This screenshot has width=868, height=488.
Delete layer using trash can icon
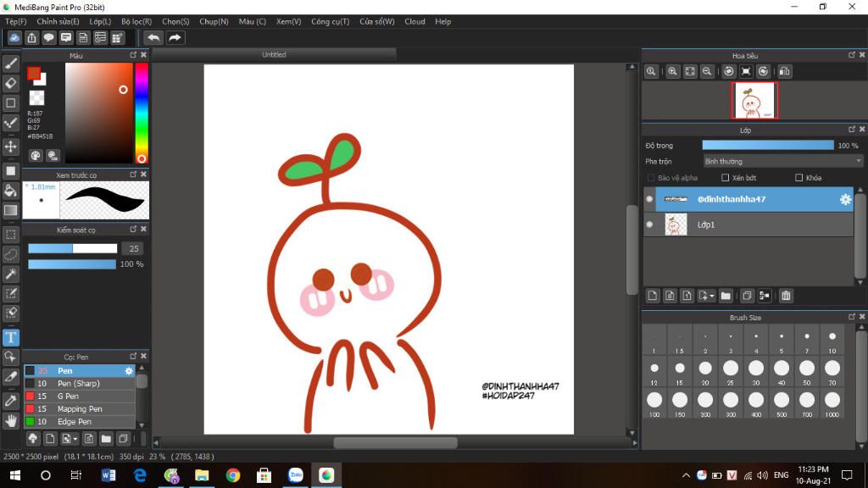[x=786, y=296]
